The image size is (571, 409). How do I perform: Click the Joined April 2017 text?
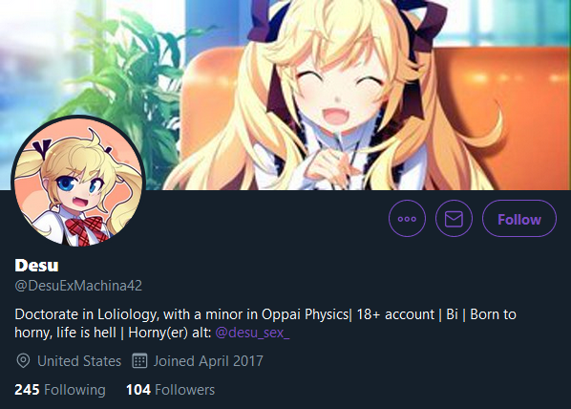[208, 361]
